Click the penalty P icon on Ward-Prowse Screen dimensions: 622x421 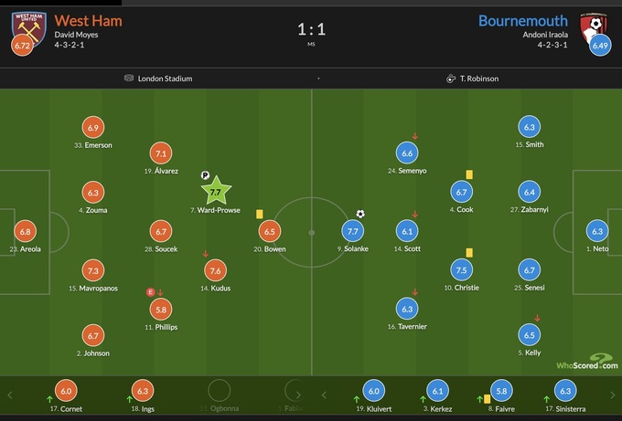pos(205,176)
